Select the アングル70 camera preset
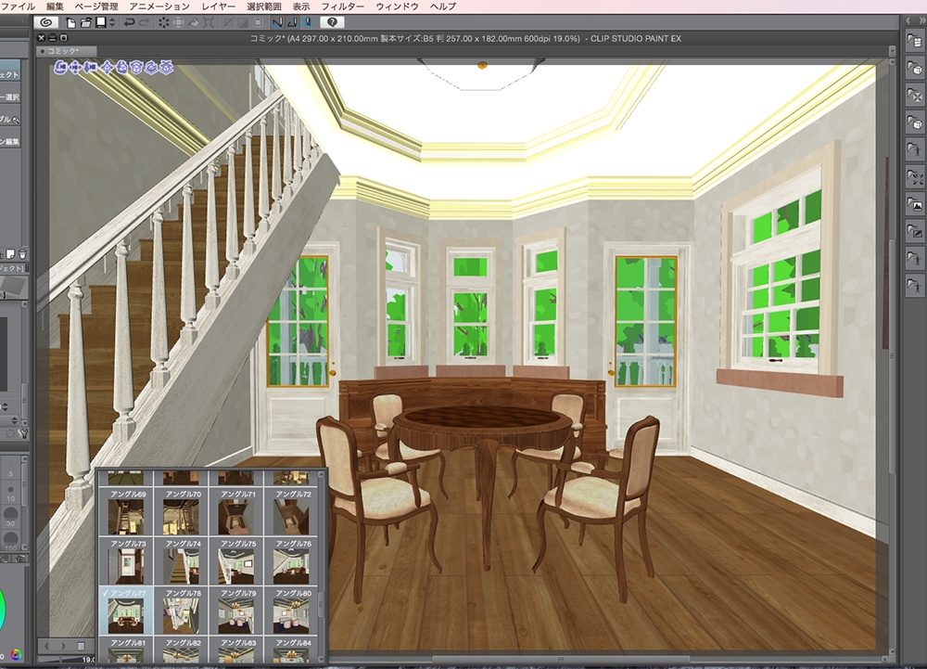The width and height of the screenshot is (927, 669). point(181,512)
